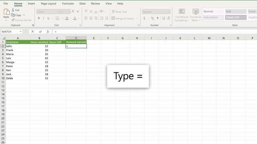Toggle Bold formatting
Viewport: 257px width, 144px height.
tap(39, 18)
